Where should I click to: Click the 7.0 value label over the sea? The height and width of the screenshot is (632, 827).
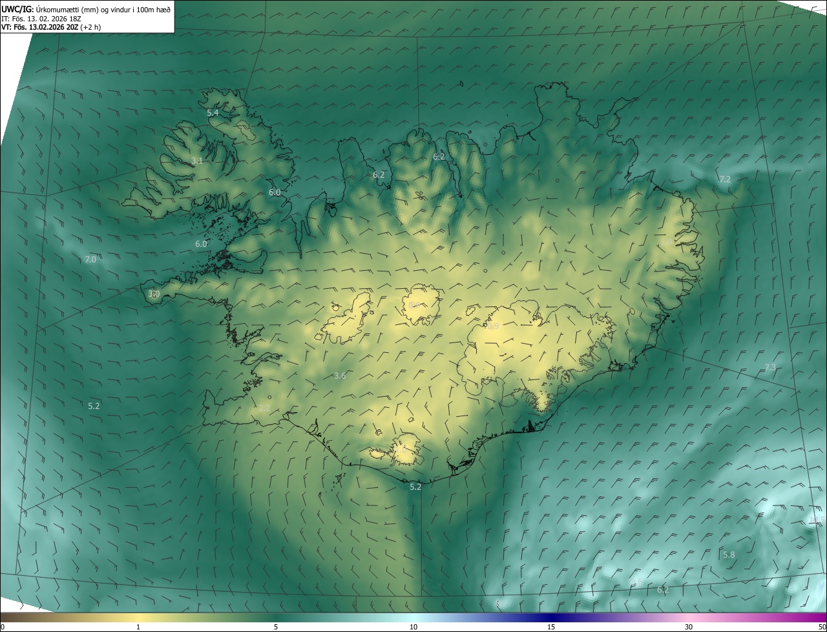pos(90,259)
